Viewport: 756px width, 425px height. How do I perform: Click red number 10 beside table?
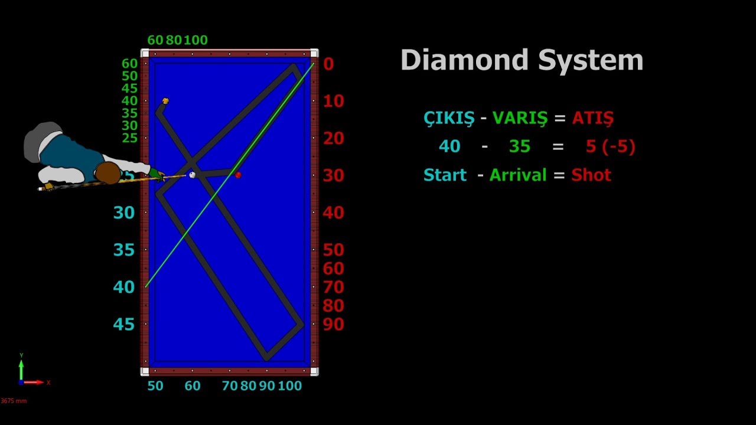tap(333, 101)
